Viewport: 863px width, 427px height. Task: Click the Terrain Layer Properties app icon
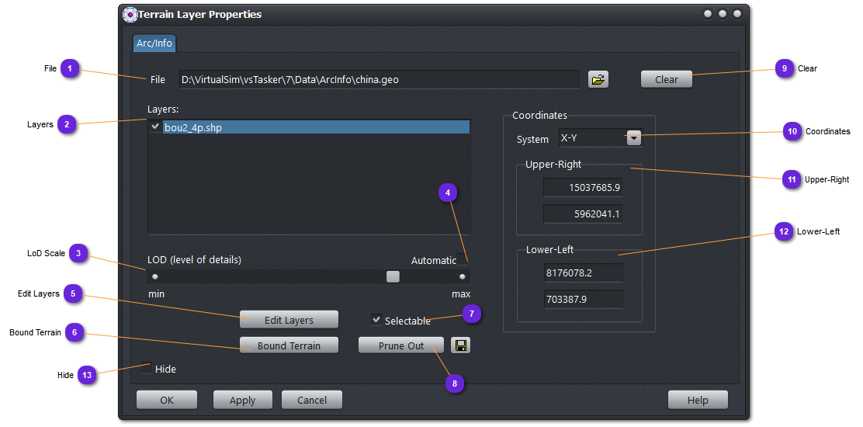pyautogui.click(x=130, y=15)
